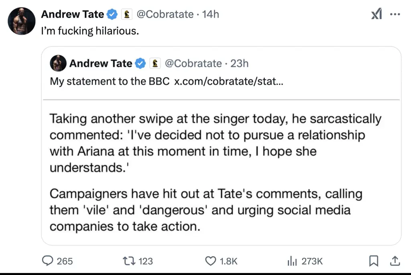Reply to the post
Viewport: 411px width, 275px height.
click(x=48, y=261)
